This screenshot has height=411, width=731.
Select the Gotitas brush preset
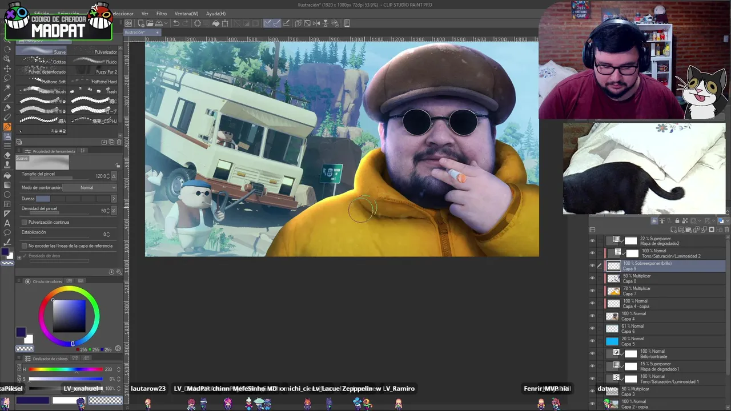click(41, 62)
